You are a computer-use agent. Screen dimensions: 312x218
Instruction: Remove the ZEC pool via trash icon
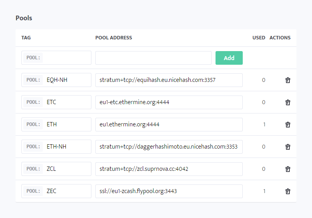pyautogui.click(x=288, y=191)
